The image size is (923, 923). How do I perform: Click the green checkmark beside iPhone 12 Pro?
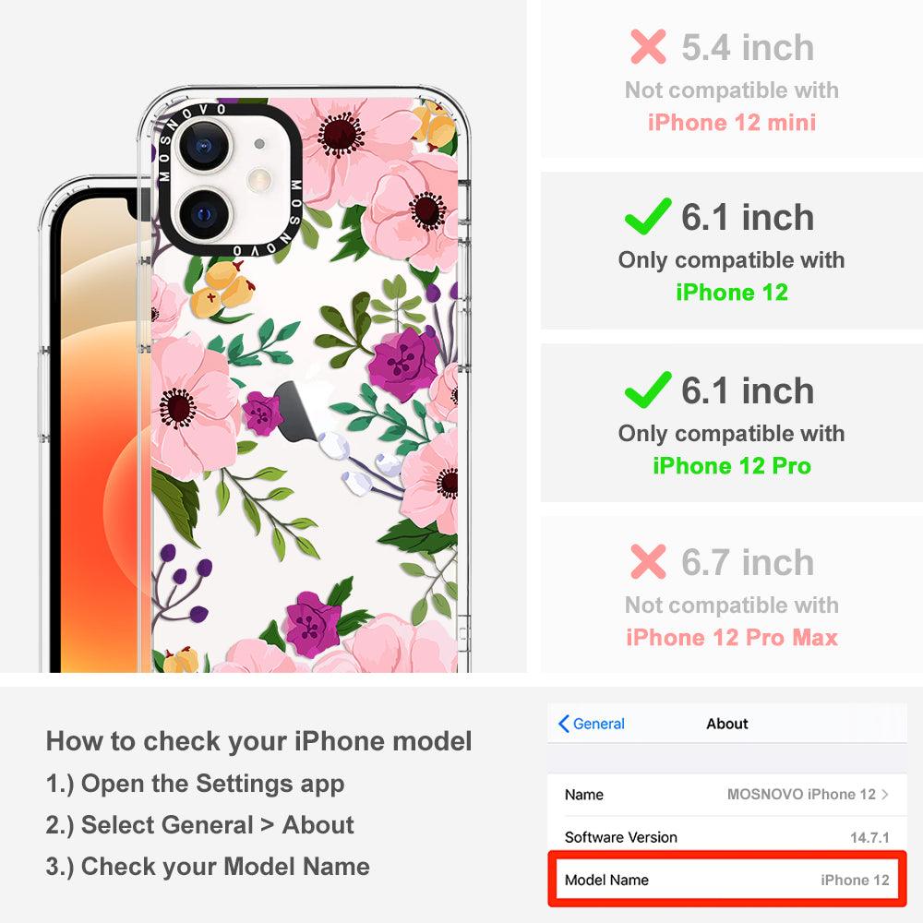click(x=648, y=390)
